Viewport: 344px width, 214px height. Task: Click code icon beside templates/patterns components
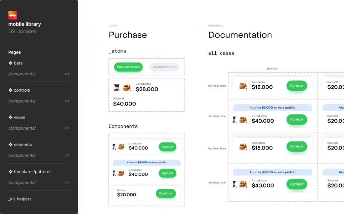click(x=67, y=183)
